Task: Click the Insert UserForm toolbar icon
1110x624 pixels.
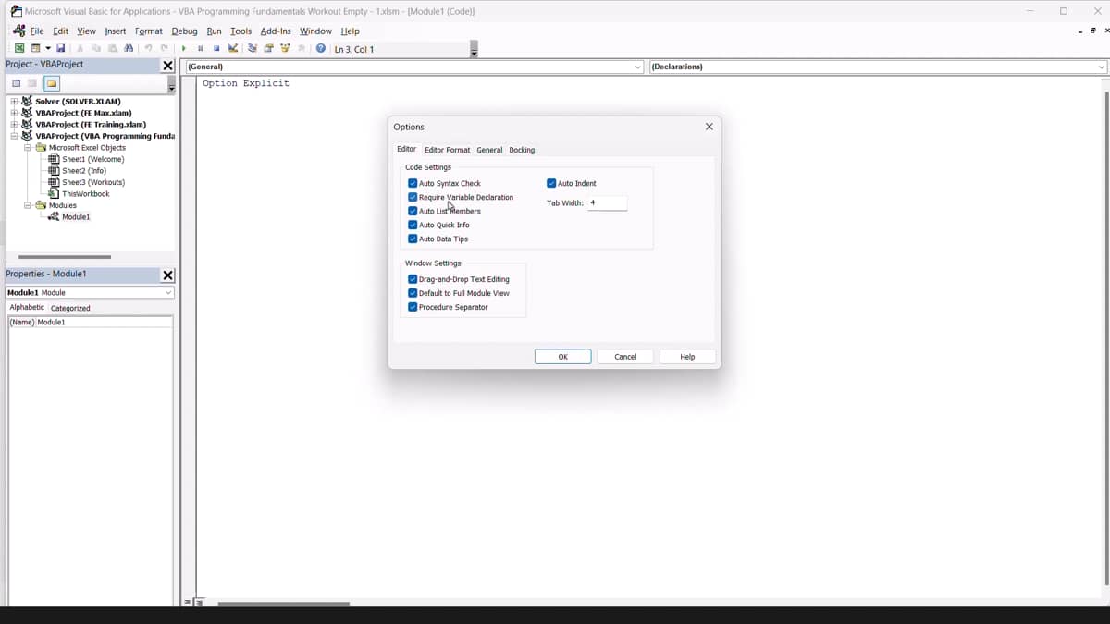Action: tap(35, 48)
